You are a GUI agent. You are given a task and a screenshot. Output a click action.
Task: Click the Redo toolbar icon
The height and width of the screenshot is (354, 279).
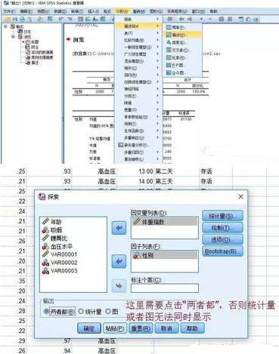[70, 19]
